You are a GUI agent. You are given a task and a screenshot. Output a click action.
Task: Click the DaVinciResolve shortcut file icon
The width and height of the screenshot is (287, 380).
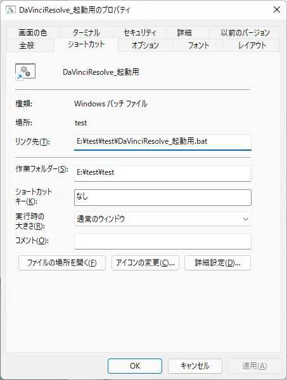[x=25, y=72]
